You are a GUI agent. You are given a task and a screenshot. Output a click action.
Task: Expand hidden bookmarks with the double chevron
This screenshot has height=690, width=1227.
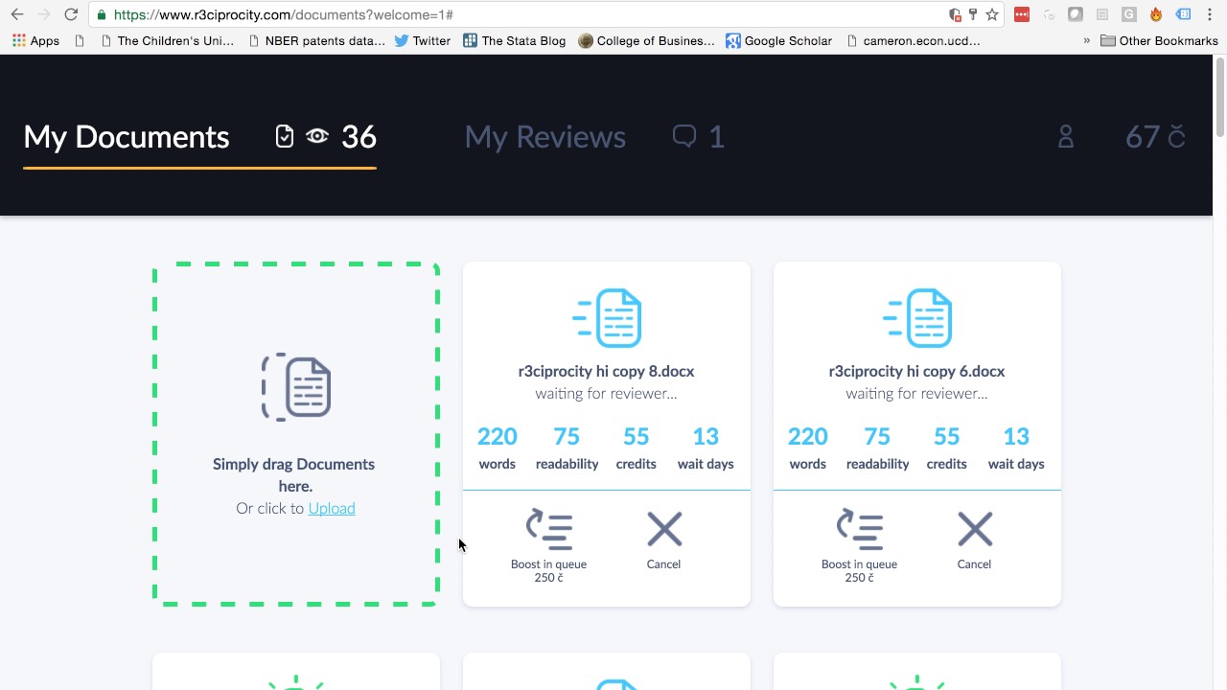[x=1087, y=41]
